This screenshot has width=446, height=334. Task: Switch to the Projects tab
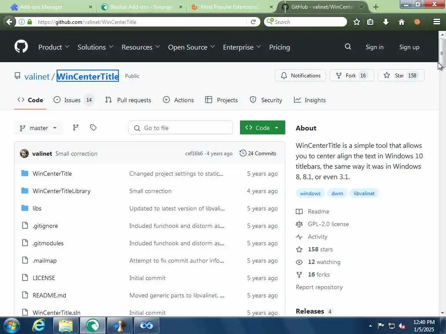[222, 100]
